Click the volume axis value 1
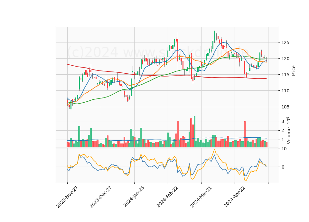309x222 pixels. 283,140
